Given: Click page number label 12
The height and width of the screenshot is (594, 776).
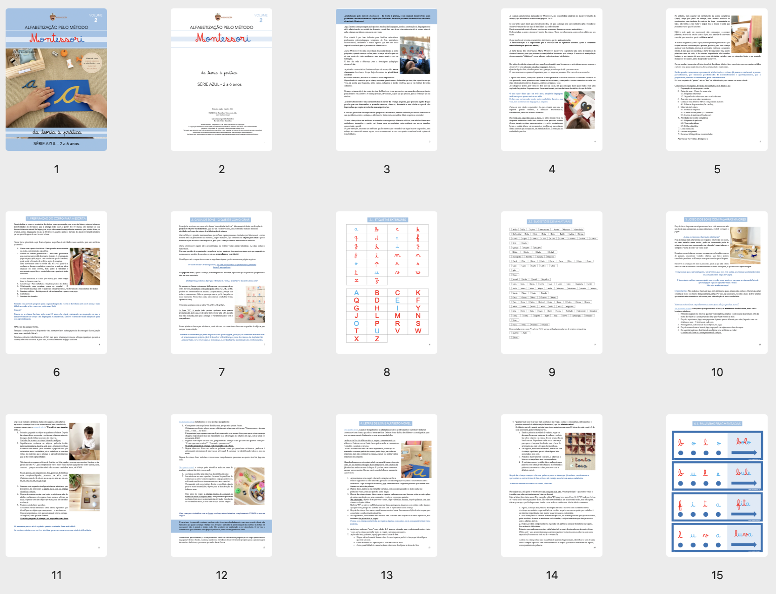Looking at the screenshot, I should pyautogui.click(x=221, y=575).
